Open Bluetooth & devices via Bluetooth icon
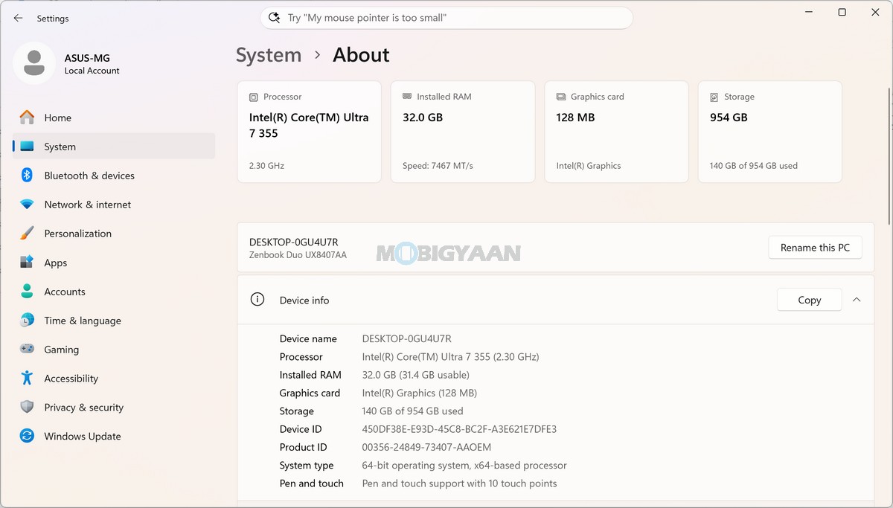The image size is (893, 508). click(x=27, y=176)
